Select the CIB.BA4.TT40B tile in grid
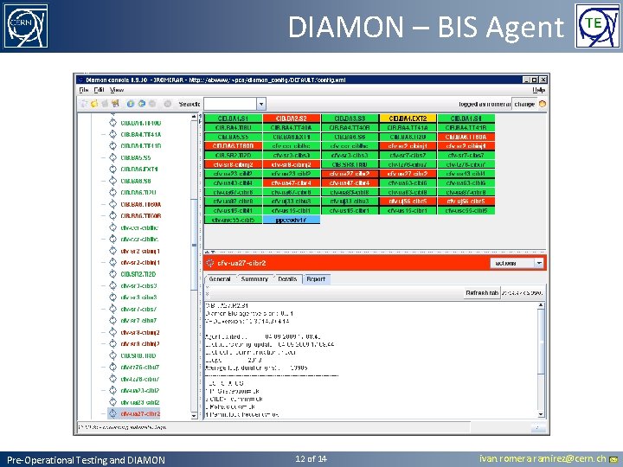 (350, 127)
